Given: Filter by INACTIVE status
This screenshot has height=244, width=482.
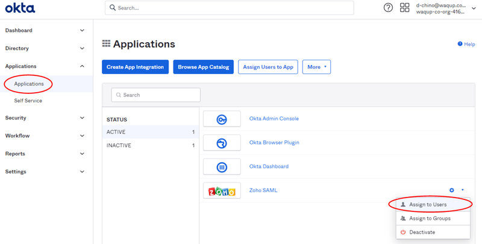Looking at the screenshot, I should point(150,145).
